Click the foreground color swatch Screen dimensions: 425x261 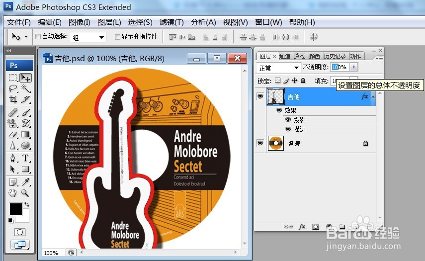coord(15,209)
